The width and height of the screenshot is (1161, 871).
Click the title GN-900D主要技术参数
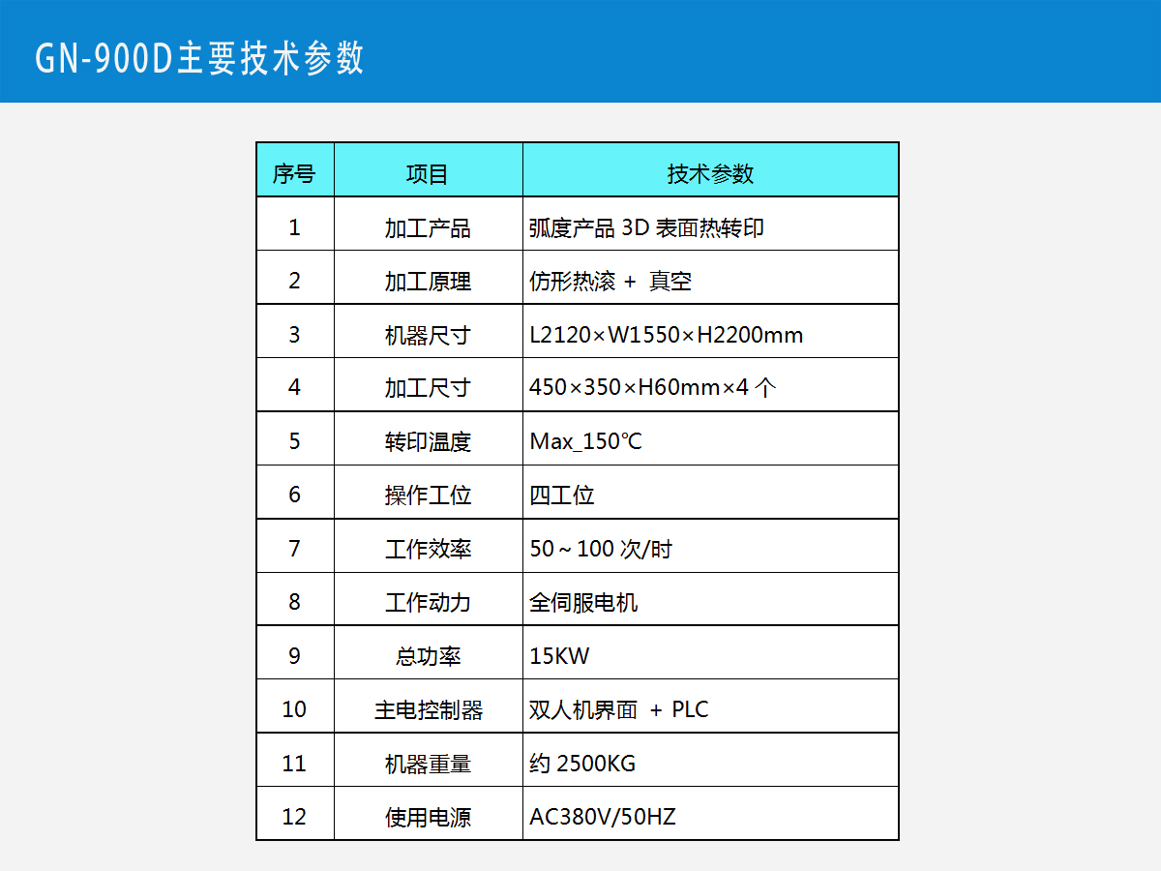(200, 58)
